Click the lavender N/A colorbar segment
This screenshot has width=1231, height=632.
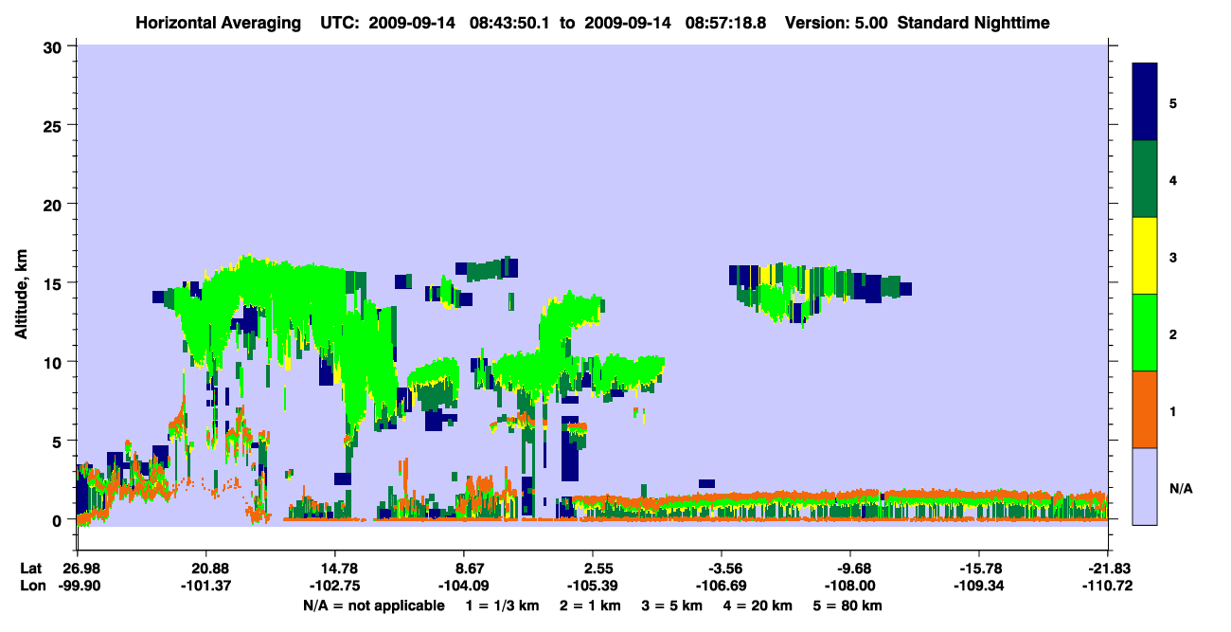(1145, 486)
